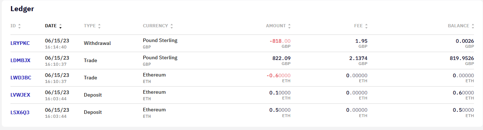483x130 pixels.
Task: Sort ledger by the CURRENCY column label
Action: point(155,26)
